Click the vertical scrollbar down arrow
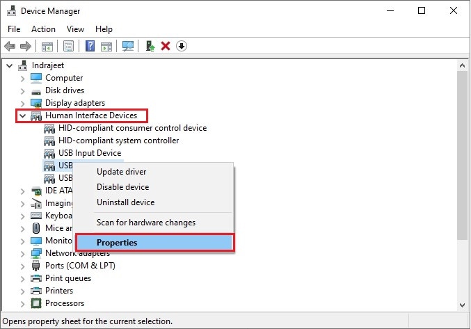This screenshot has height=329, width=471. pos(463,306)
